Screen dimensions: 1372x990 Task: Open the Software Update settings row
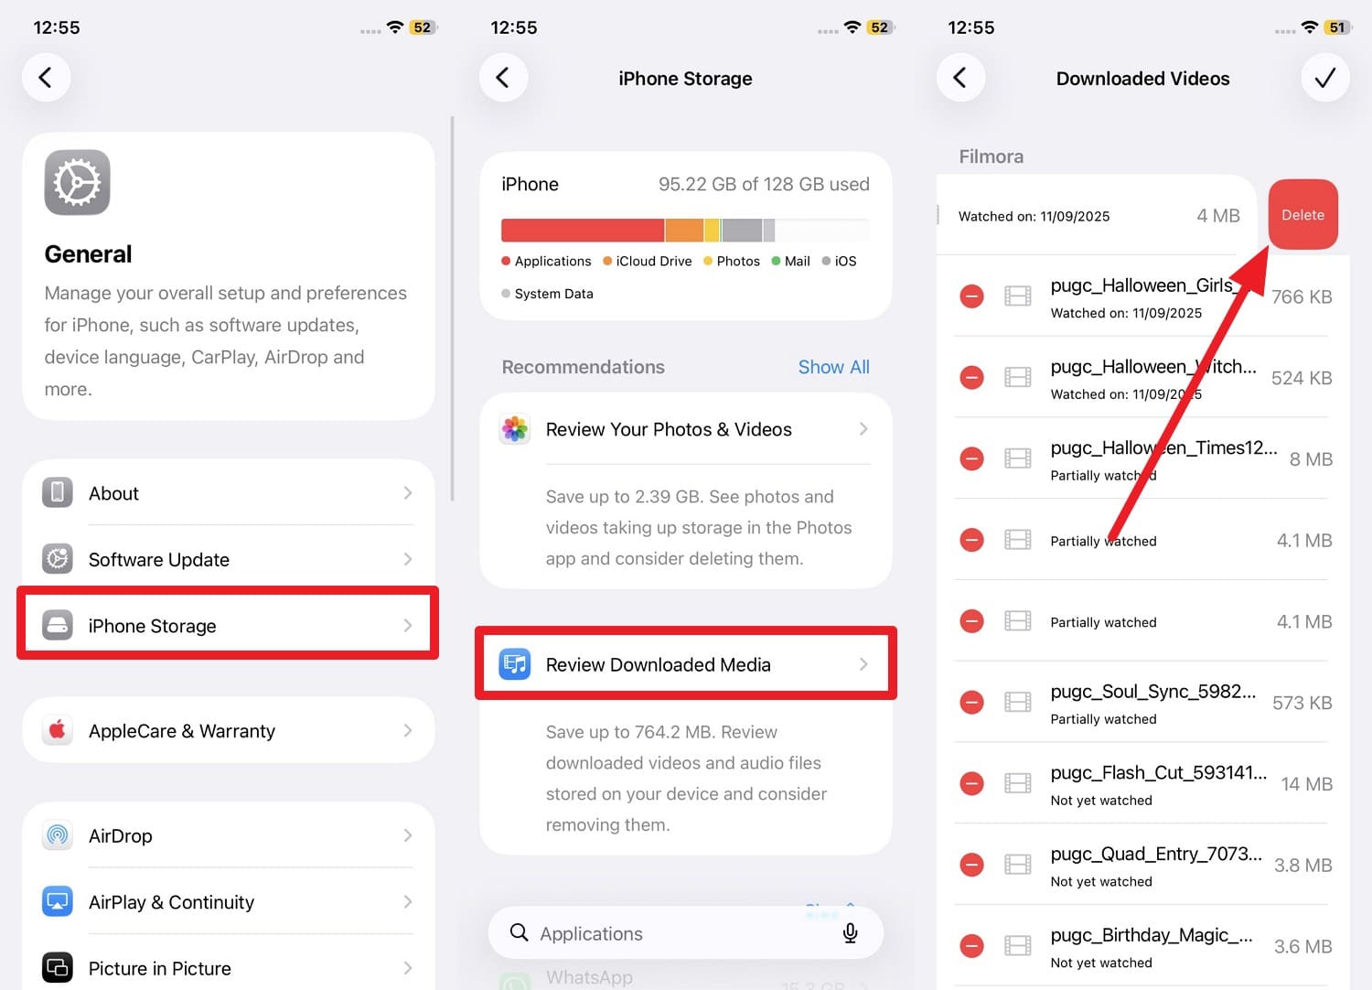[229, 558]
